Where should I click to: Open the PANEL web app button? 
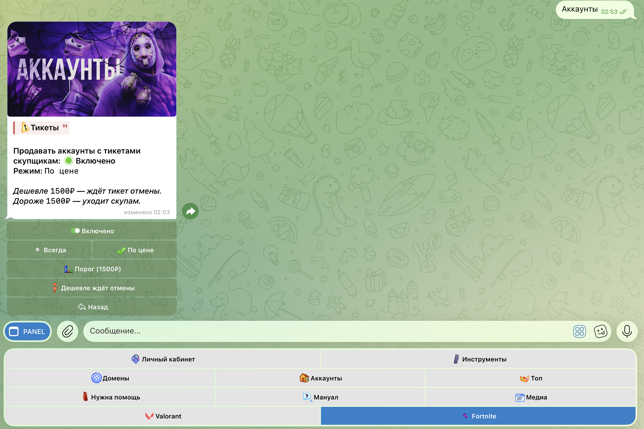[x=27, y=331]
